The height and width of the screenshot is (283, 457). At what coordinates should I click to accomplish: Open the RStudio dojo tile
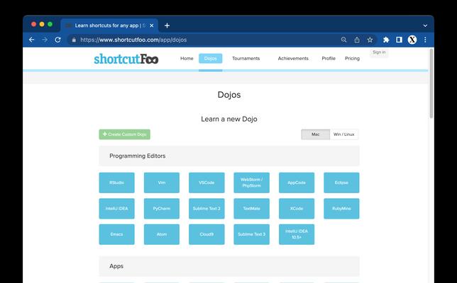[116, 183]
